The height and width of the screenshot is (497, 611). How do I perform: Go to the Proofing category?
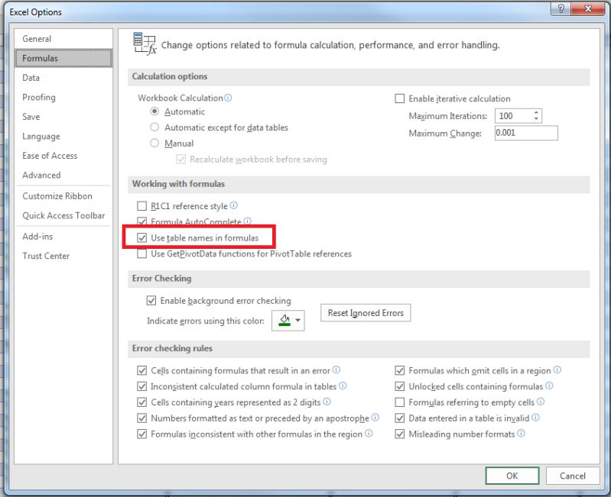click(x=63, y=97)
